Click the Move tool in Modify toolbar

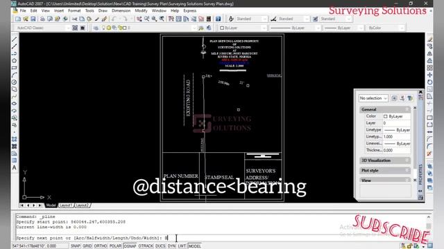(x=429, y=75)
